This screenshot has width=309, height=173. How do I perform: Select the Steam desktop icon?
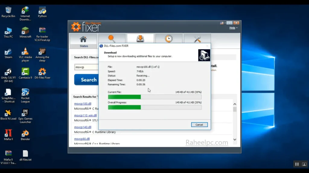coord(8,53)
